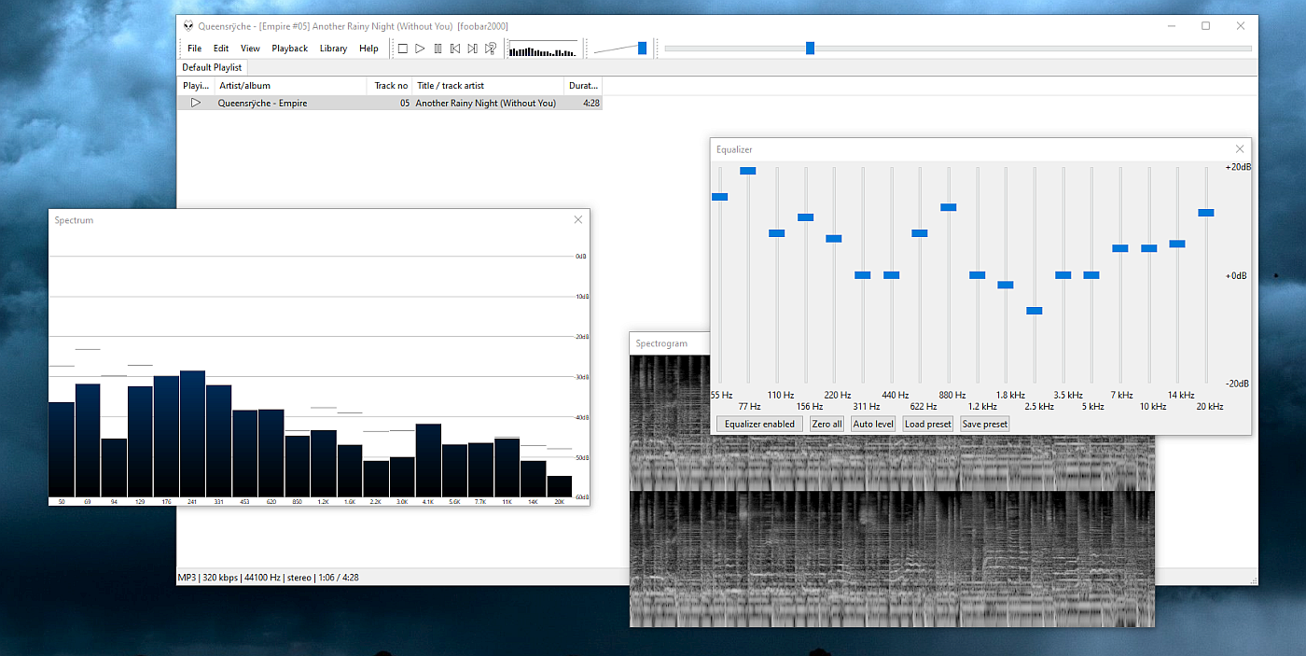Skip to the next track
The width and height of the screenshot is (1306, 656).
(472, 49)
